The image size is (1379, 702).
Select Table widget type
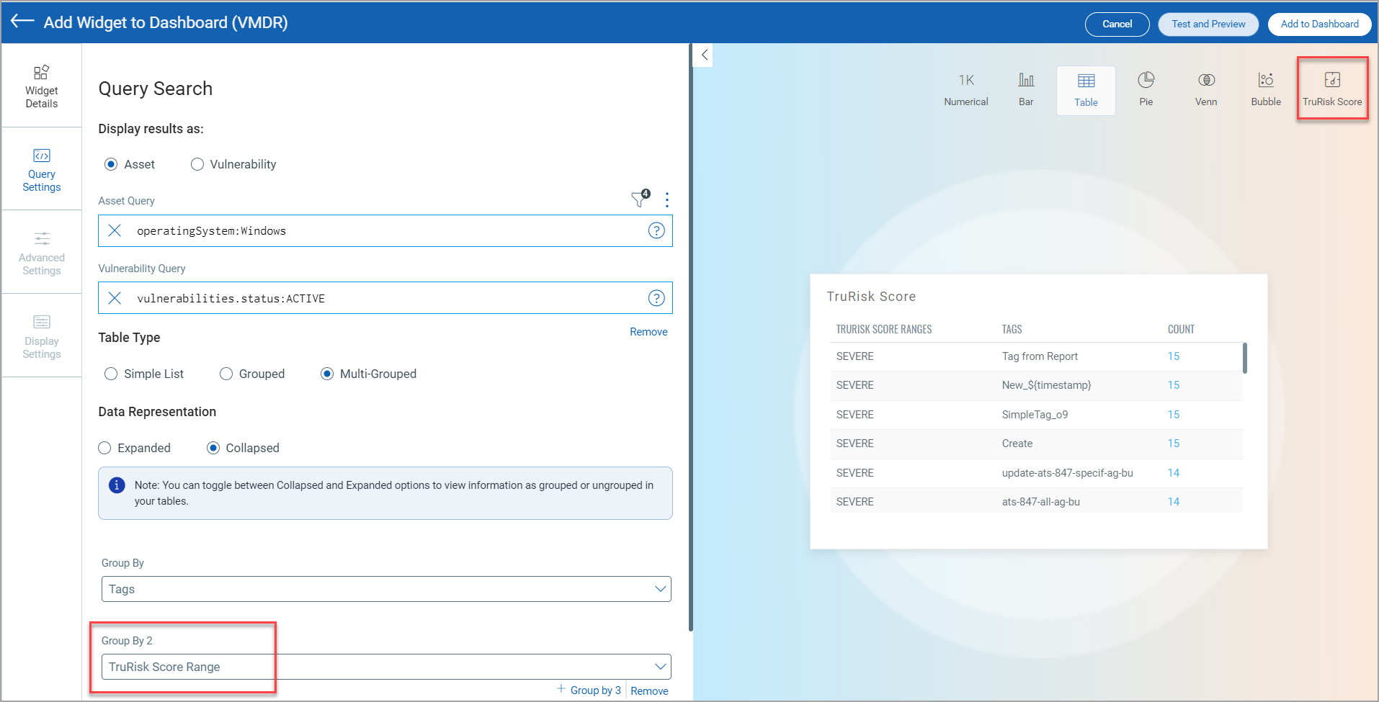pyautogui.click(x=1086, y=91)
